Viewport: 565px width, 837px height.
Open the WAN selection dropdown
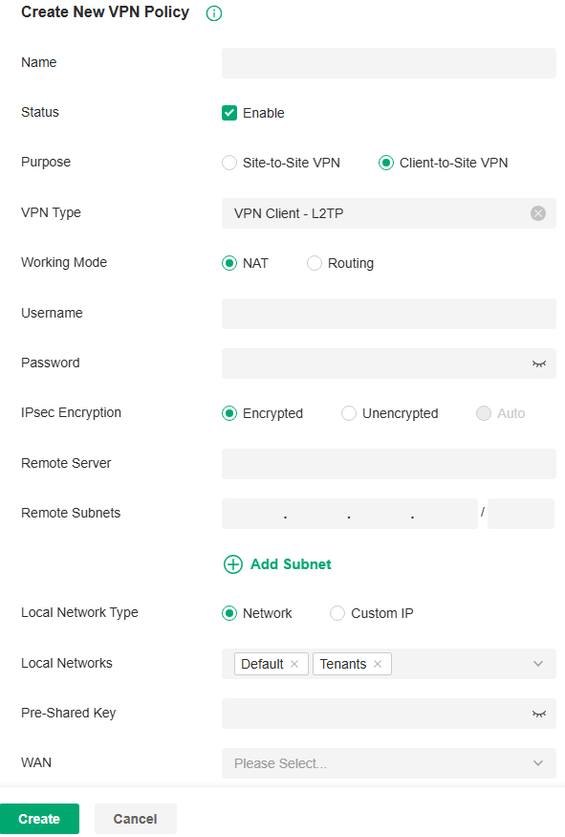click(388, 762)
